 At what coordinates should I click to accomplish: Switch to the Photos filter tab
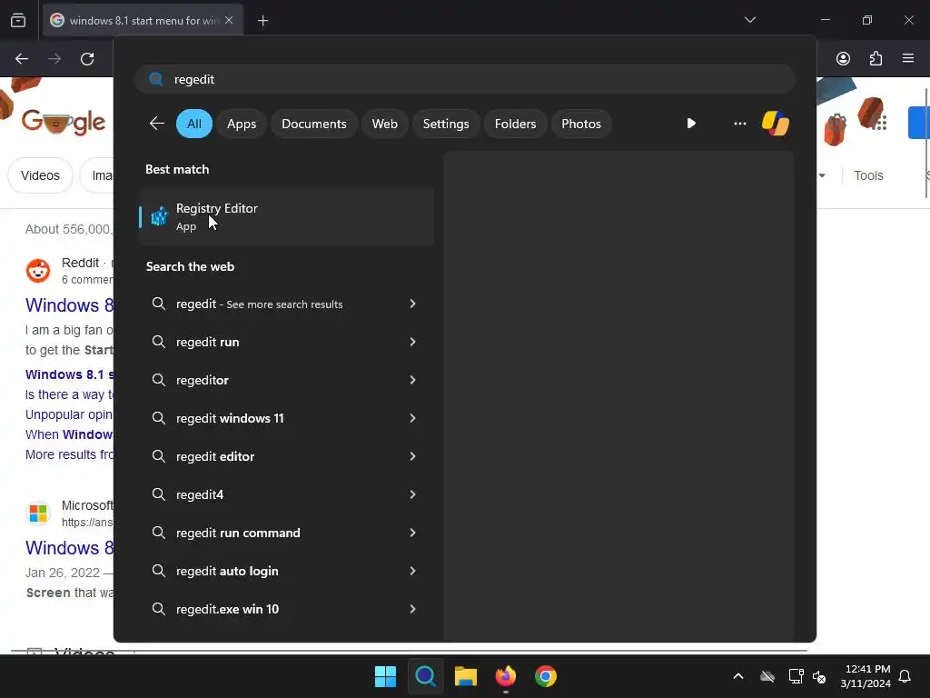click(x=580, y=124)
